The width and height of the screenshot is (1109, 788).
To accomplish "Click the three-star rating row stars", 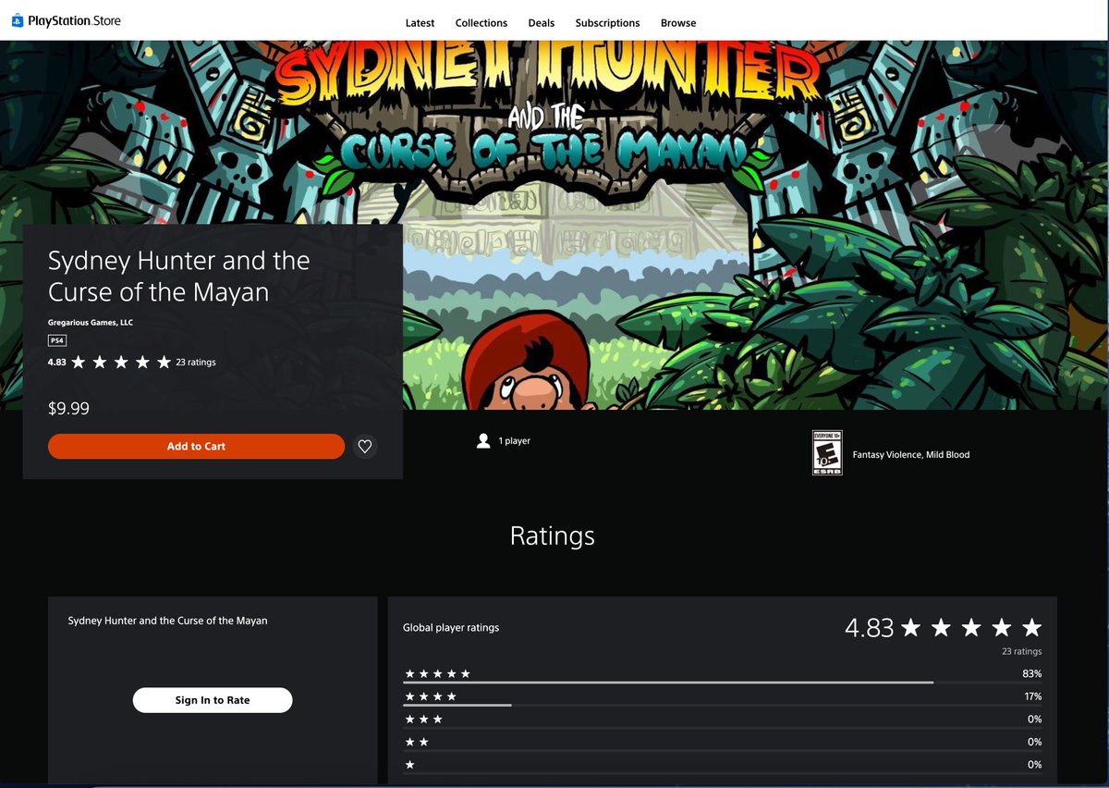I will point(424,720).
